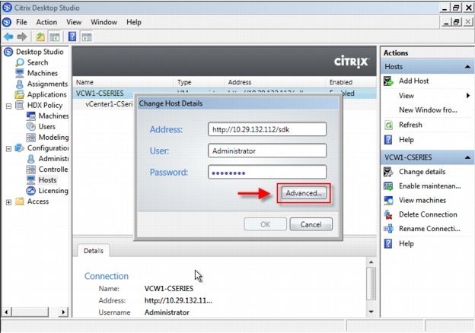Screen dimensions: 475x333
Task: Open the Help menu in menu bar
Action: tap(134, 22)
